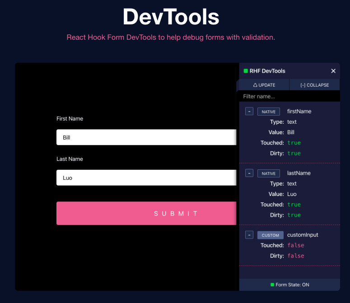The height and width of the screenshot is (303, 350).
Task: Click the COLLAPSE button in DevTools
Action: coord(314,85)
